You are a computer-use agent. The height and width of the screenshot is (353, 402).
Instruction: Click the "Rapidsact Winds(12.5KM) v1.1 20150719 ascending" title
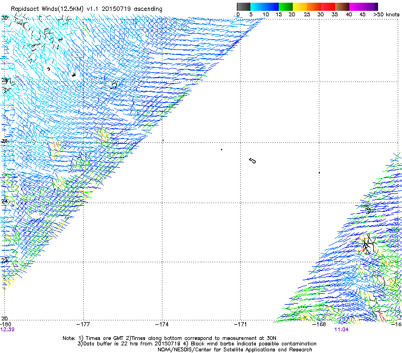pos(86,9)
